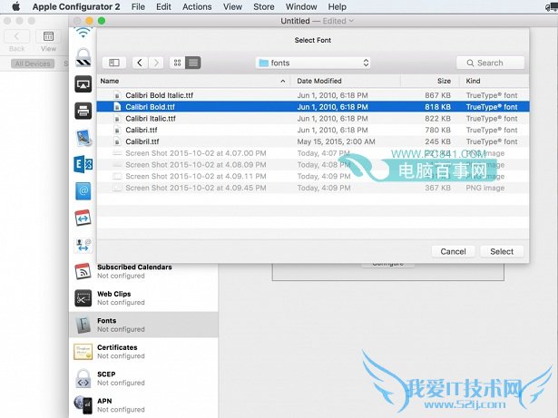Select the VPN padlock payload icon
This screenshot has height=418, width=558.
[83, 58]
